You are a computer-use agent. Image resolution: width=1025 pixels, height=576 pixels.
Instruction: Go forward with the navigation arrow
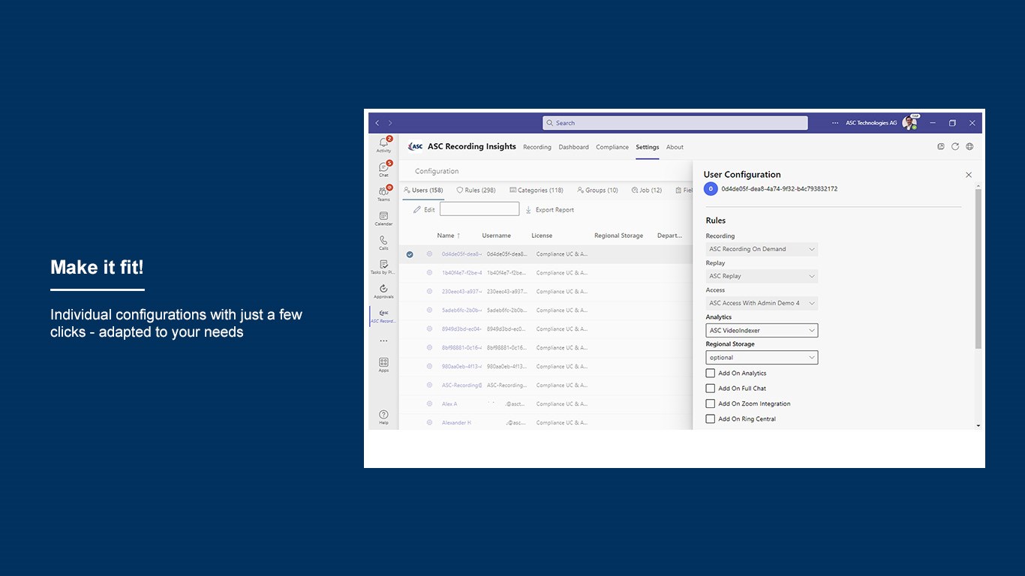pos(390,123)
